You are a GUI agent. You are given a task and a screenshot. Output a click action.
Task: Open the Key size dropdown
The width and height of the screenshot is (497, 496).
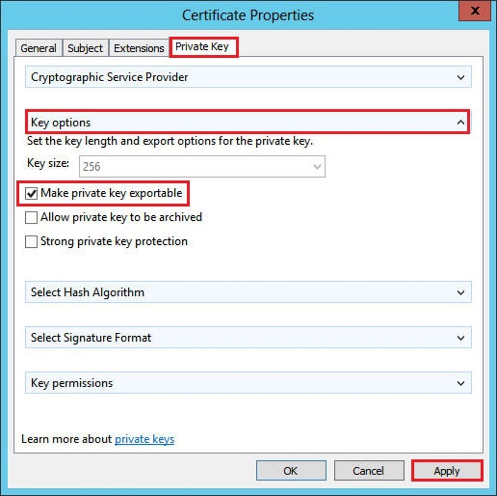pyautogui.click(x=317, y=167)
